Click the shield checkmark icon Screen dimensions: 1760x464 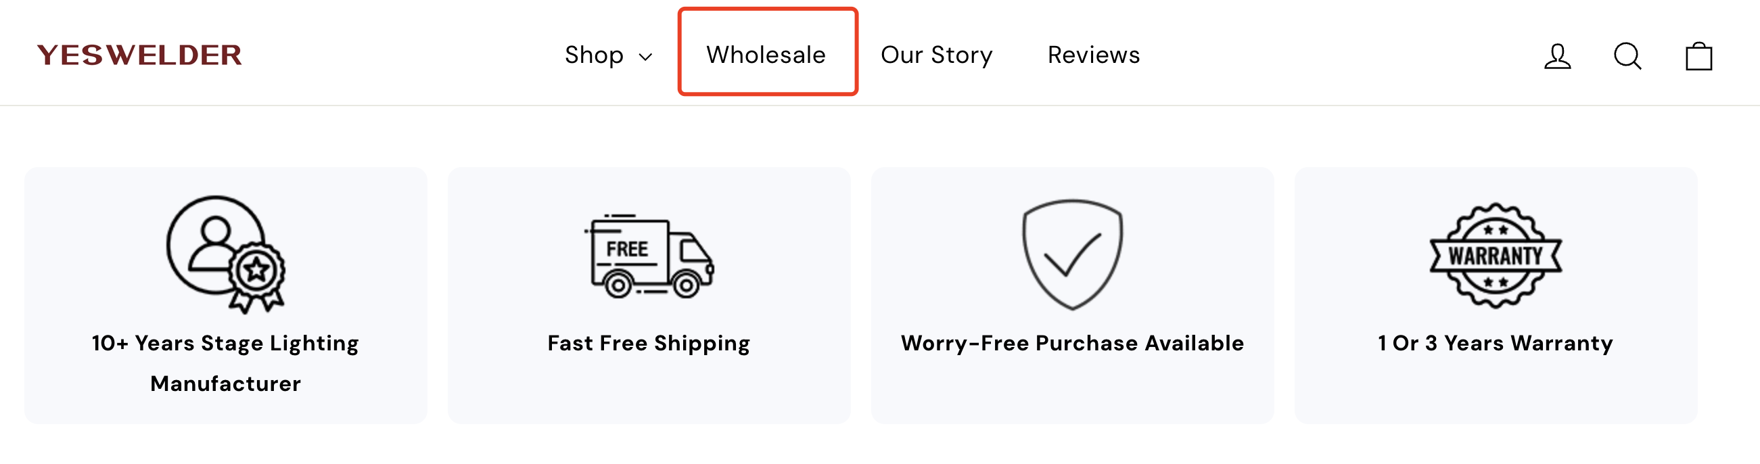pos(1072,254)
